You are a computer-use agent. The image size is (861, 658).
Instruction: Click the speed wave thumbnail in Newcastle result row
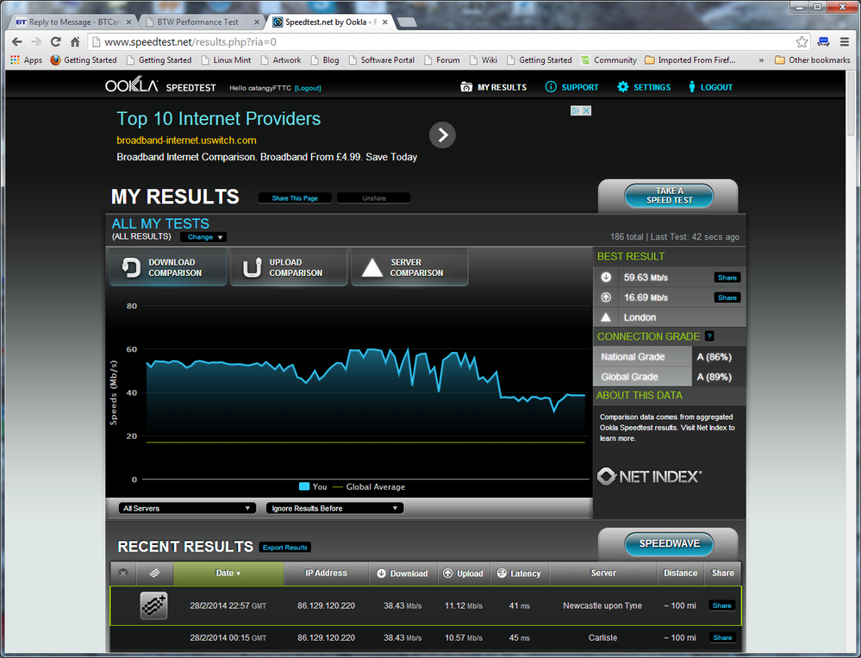(153, 605)
